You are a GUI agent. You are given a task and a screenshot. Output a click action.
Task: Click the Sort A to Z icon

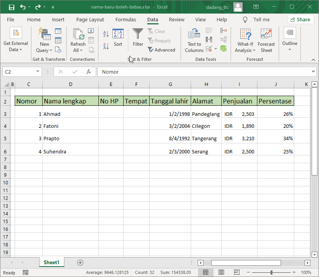pos(105,34)
